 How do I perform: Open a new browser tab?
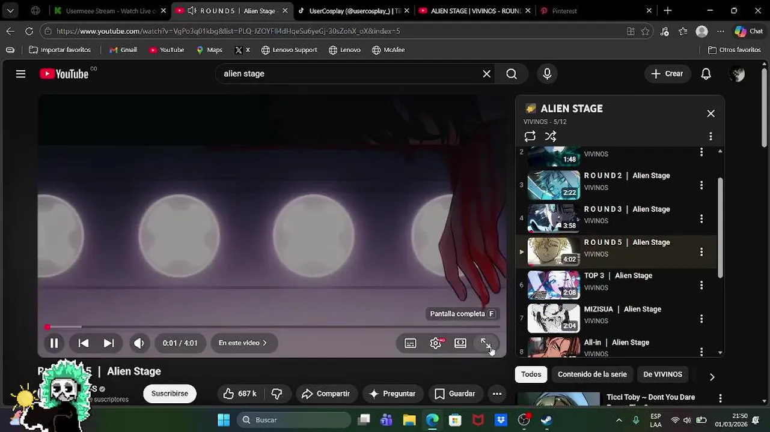point(668,11)
